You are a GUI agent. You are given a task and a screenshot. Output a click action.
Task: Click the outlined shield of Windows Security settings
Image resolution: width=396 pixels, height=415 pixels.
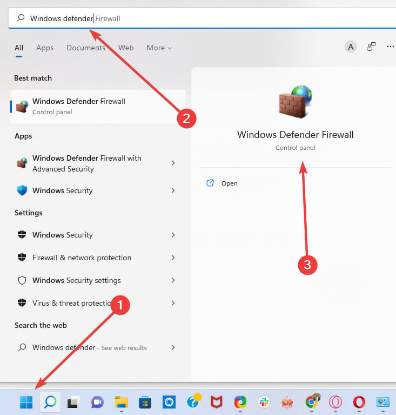coord(22,280)
